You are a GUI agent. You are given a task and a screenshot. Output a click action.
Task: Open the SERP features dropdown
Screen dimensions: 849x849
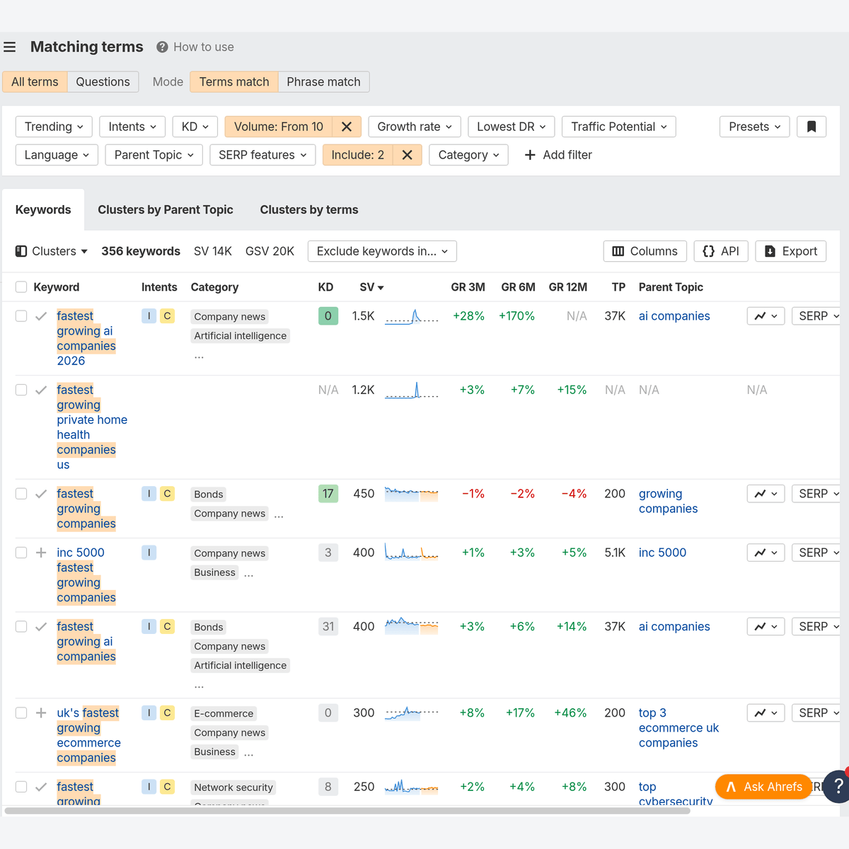[262, 155]
